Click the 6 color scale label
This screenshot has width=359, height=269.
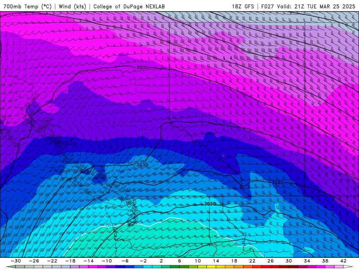(179, 261)
